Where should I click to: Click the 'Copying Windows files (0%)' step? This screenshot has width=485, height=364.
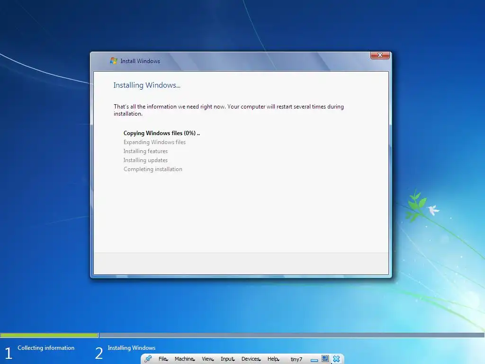click(x=162, y=133)
